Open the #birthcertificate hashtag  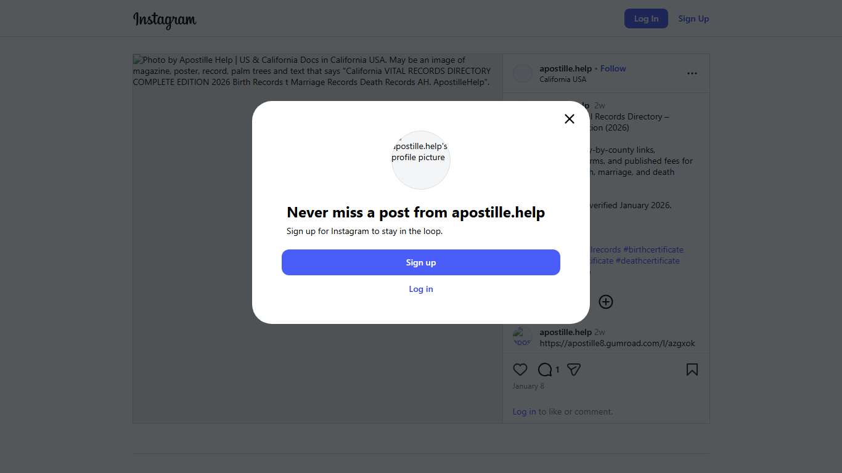point(653,249)
